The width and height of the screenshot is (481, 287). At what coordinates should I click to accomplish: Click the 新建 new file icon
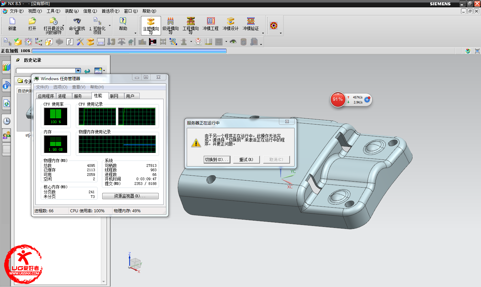(12, 21)
